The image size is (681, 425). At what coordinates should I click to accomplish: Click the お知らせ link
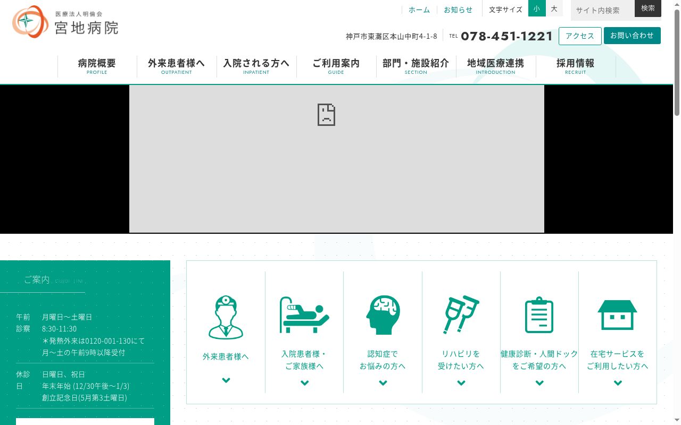[x=458, y=10]
